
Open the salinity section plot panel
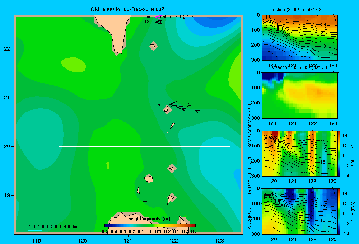pyautogui.click(x=300, y=95)
